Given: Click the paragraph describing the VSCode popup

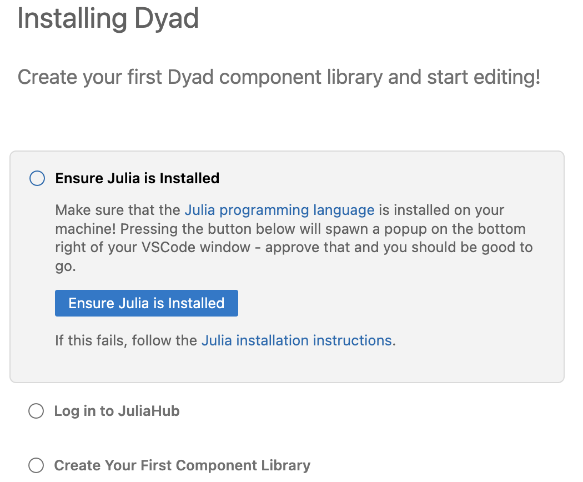Looking at the screenshot, I should click(294, 238).
